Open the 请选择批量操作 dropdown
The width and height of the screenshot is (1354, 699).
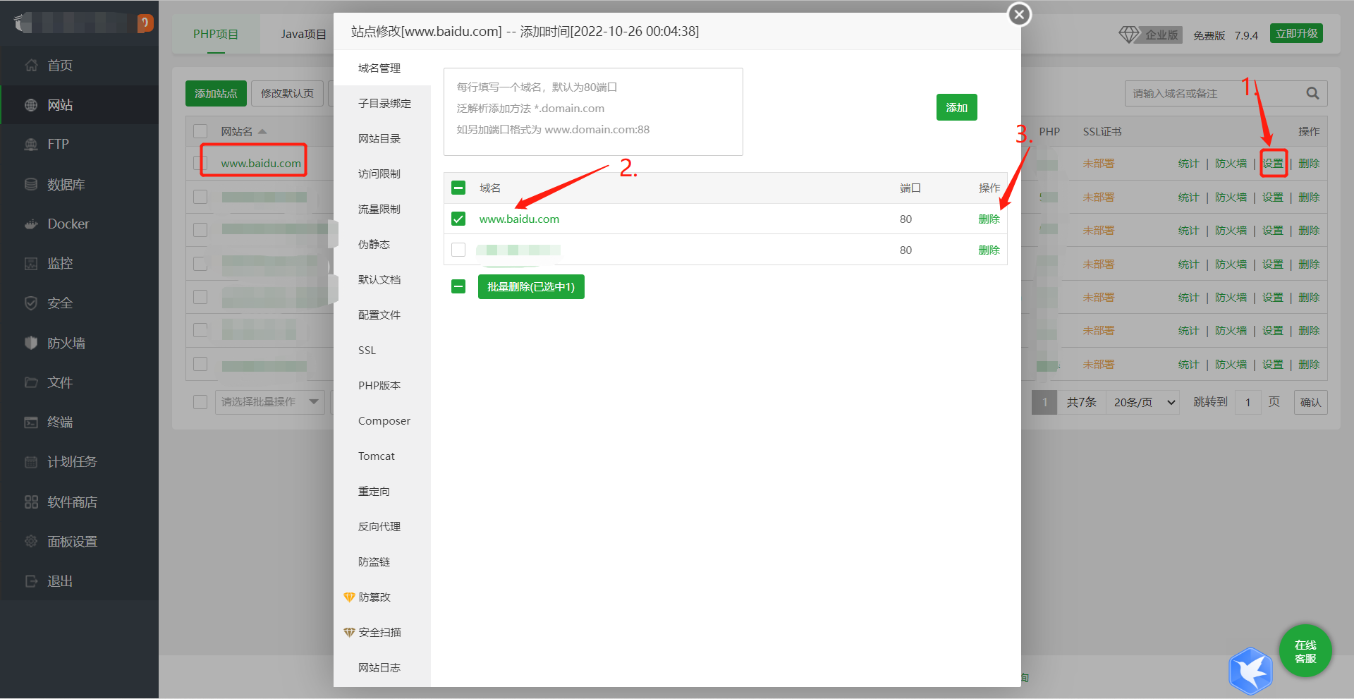coord(269,402)
